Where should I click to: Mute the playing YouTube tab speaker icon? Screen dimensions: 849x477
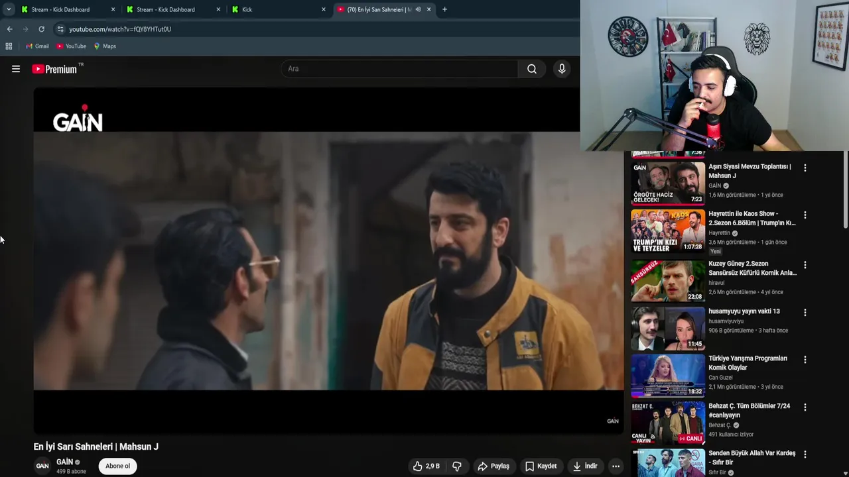418,9
